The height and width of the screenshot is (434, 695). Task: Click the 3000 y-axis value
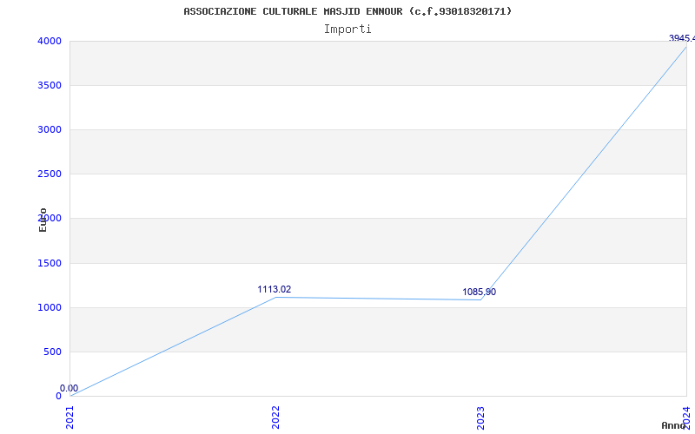tap(50, 129)
